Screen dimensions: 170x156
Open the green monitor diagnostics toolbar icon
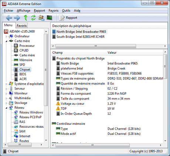50,18
